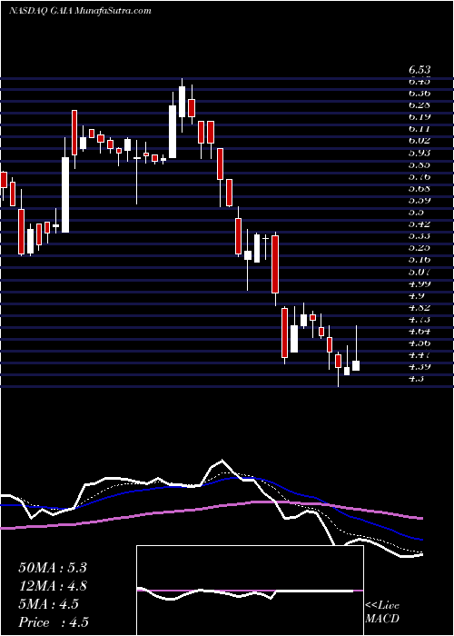Click the 5.25 price axis label

pos(419,248)
